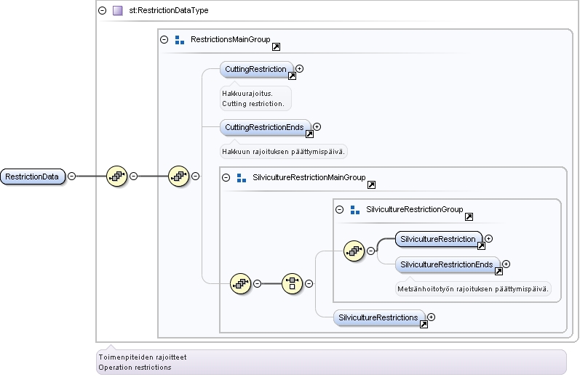
Task: Follow the reference arrow under SilvicultureRestrictionGroup label
Action: coord(469,216)
